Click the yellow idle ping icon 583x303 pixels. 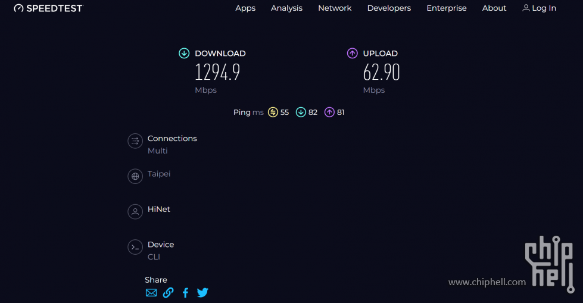tap(273, 112)
